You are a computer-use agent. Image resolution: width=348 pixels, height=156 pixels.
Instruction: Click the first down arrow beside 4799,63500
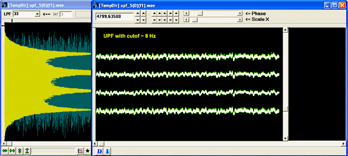pos(138,20)
